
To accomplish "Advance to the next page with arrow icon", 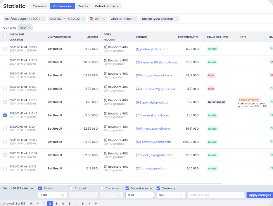I will (x=89, y=203).
